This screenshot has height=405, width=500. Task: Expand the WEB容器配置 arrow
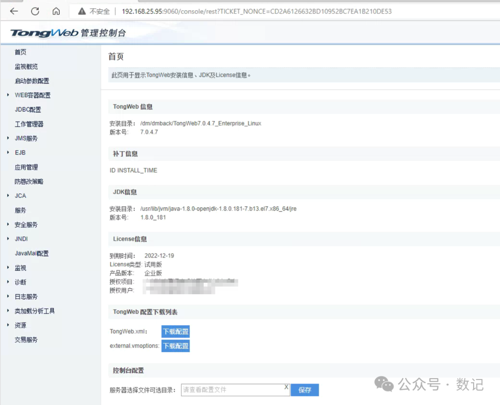tap(8, 95)
